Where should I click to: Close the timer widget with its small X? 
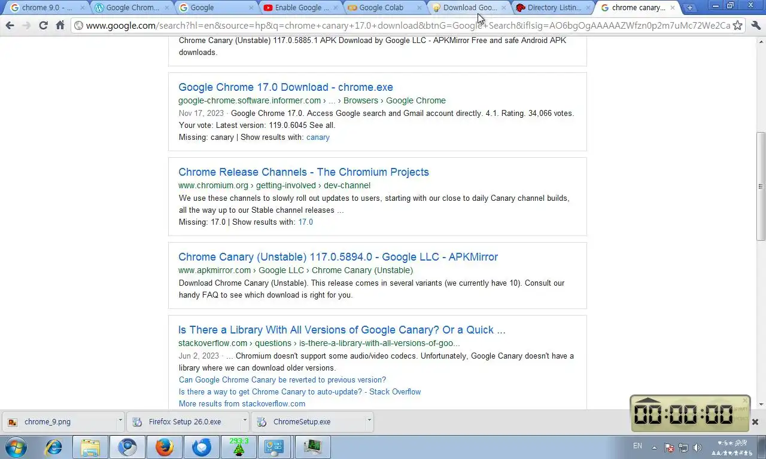click(745, 400)
